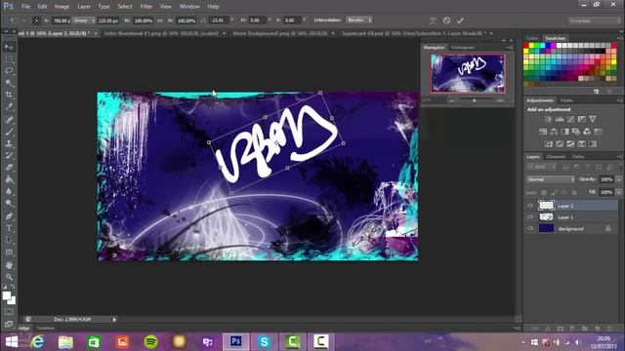Select the Magic Wand tool

[x=9, y=83]
